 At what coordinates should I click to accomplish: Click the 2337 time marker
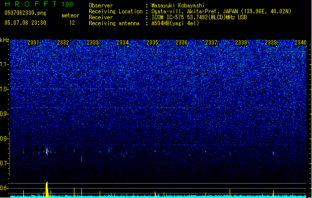click(211, 43)
